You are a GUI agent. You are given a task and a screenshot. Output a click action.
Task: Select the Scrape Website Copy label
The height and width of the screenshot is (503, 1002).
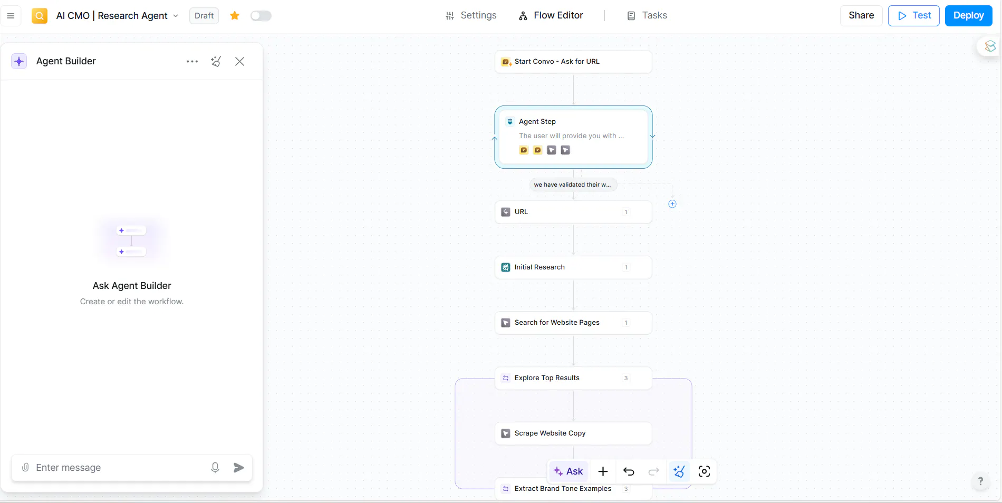click(550, 433)
